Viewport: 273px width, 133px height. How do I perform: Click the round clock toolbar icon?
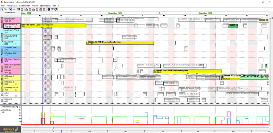pyautogui.click(x=55, y=9)
